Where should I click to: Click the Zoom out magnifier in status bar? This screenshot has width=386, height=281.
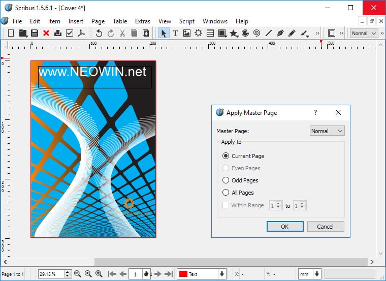pyautogui.click(x=78, y=273)
